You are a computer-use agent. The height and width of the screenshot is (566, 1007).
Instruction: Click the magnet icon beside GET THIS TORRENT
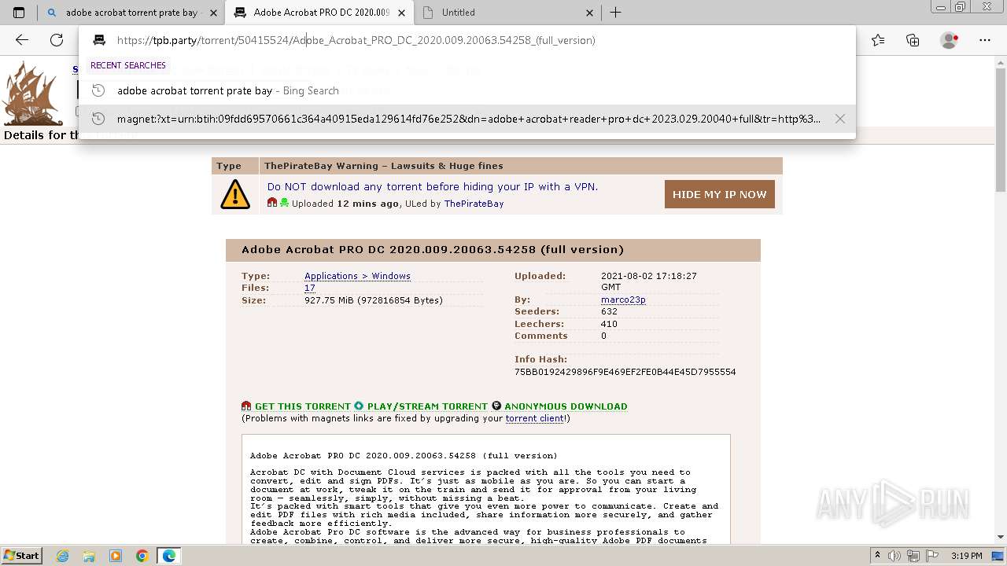click(246, 406)
